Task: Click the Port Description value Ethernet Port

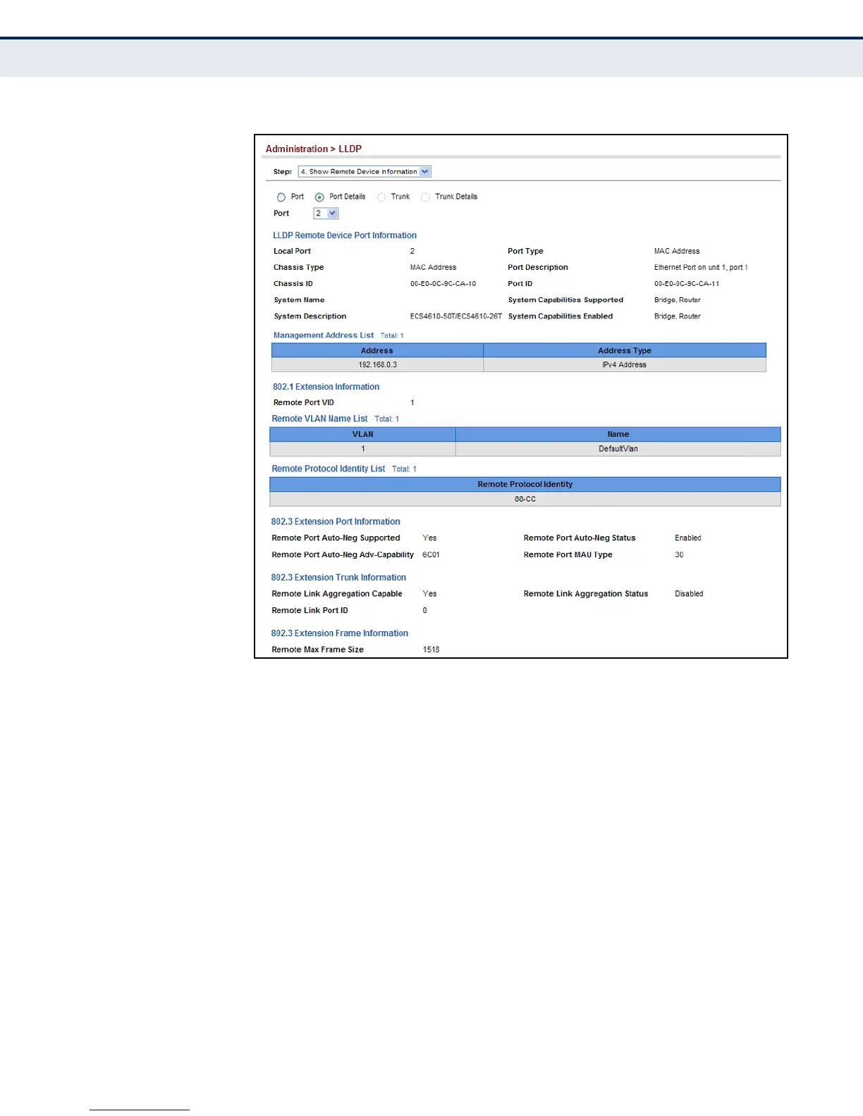Action: coord(701,268)
